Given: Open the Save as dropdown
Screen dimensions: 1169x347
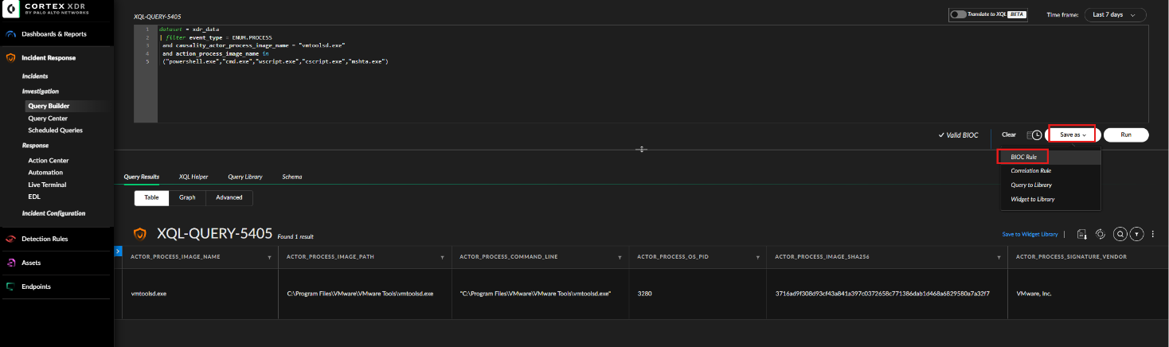Looking at the screenshot, I should tap(1072, 135).
